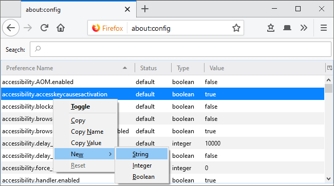Select the about:config tab
334x186 pixels.
(x=79, y=9)
